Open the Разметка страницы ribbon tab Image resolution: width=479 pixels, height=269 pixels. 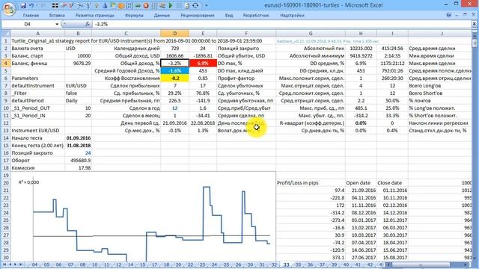[95, 15]
